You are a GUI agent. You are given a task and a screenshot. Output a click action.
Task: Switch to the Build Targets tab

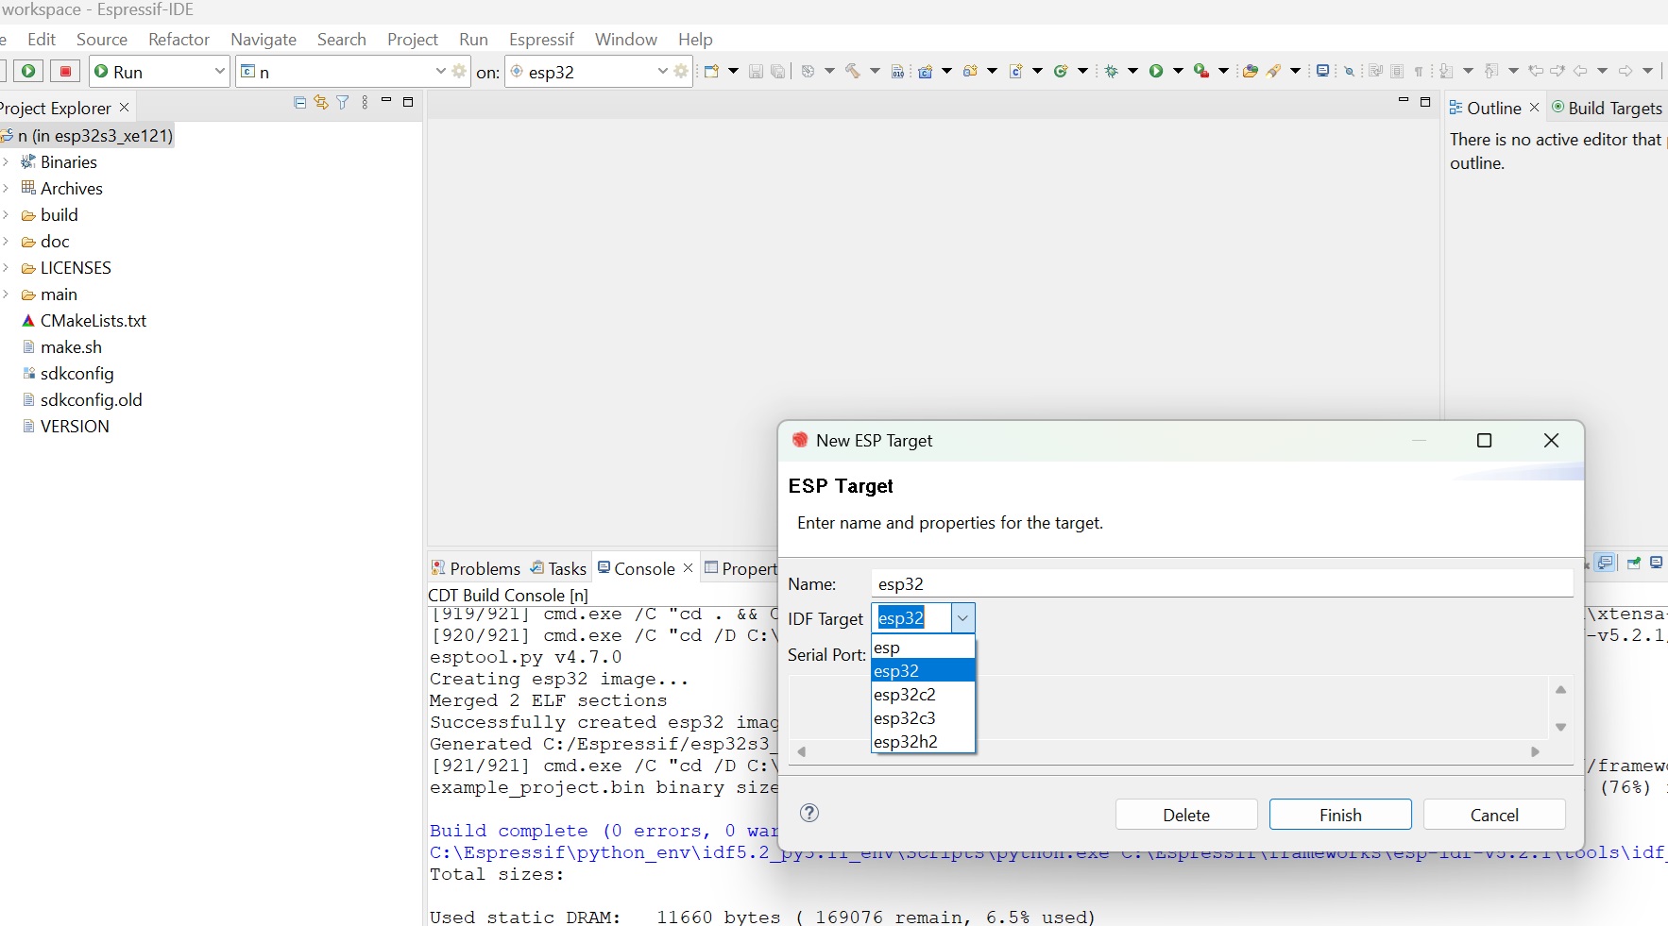[1607, 108]
